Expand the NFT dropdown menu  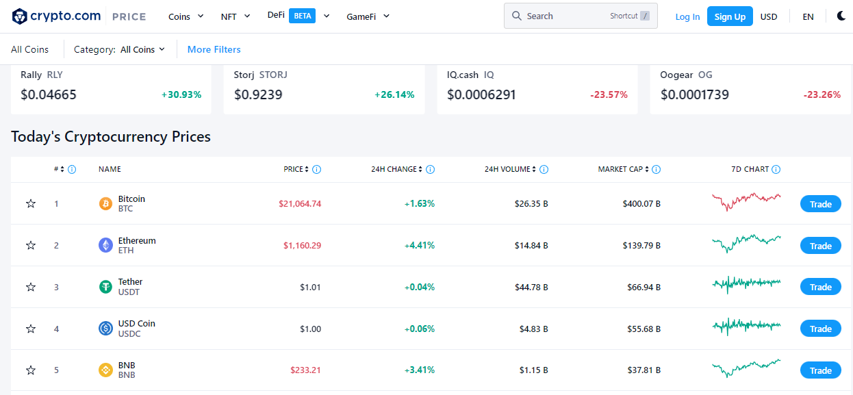[235, 16]
